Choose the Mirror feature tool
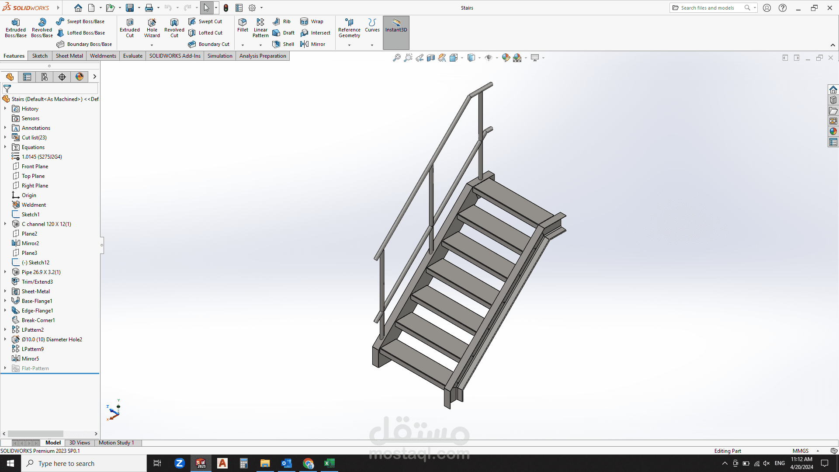Screen dimensions: 839x472 point(312,44)
